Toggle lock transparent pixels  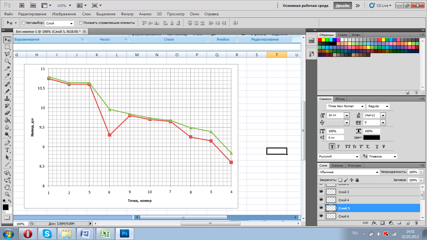pos(340,180)
